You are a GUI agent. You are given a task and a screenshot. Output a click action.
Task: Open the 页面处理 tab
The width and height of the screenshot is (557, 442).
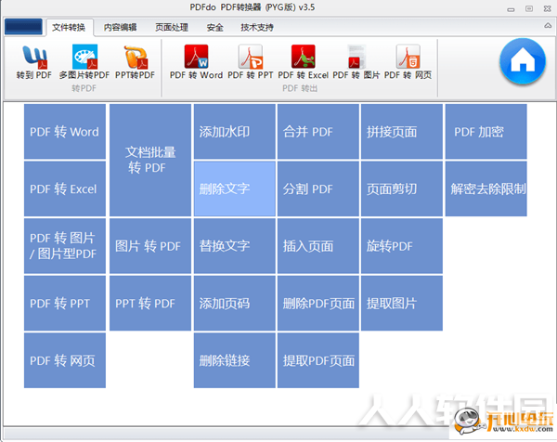(172, 27)
